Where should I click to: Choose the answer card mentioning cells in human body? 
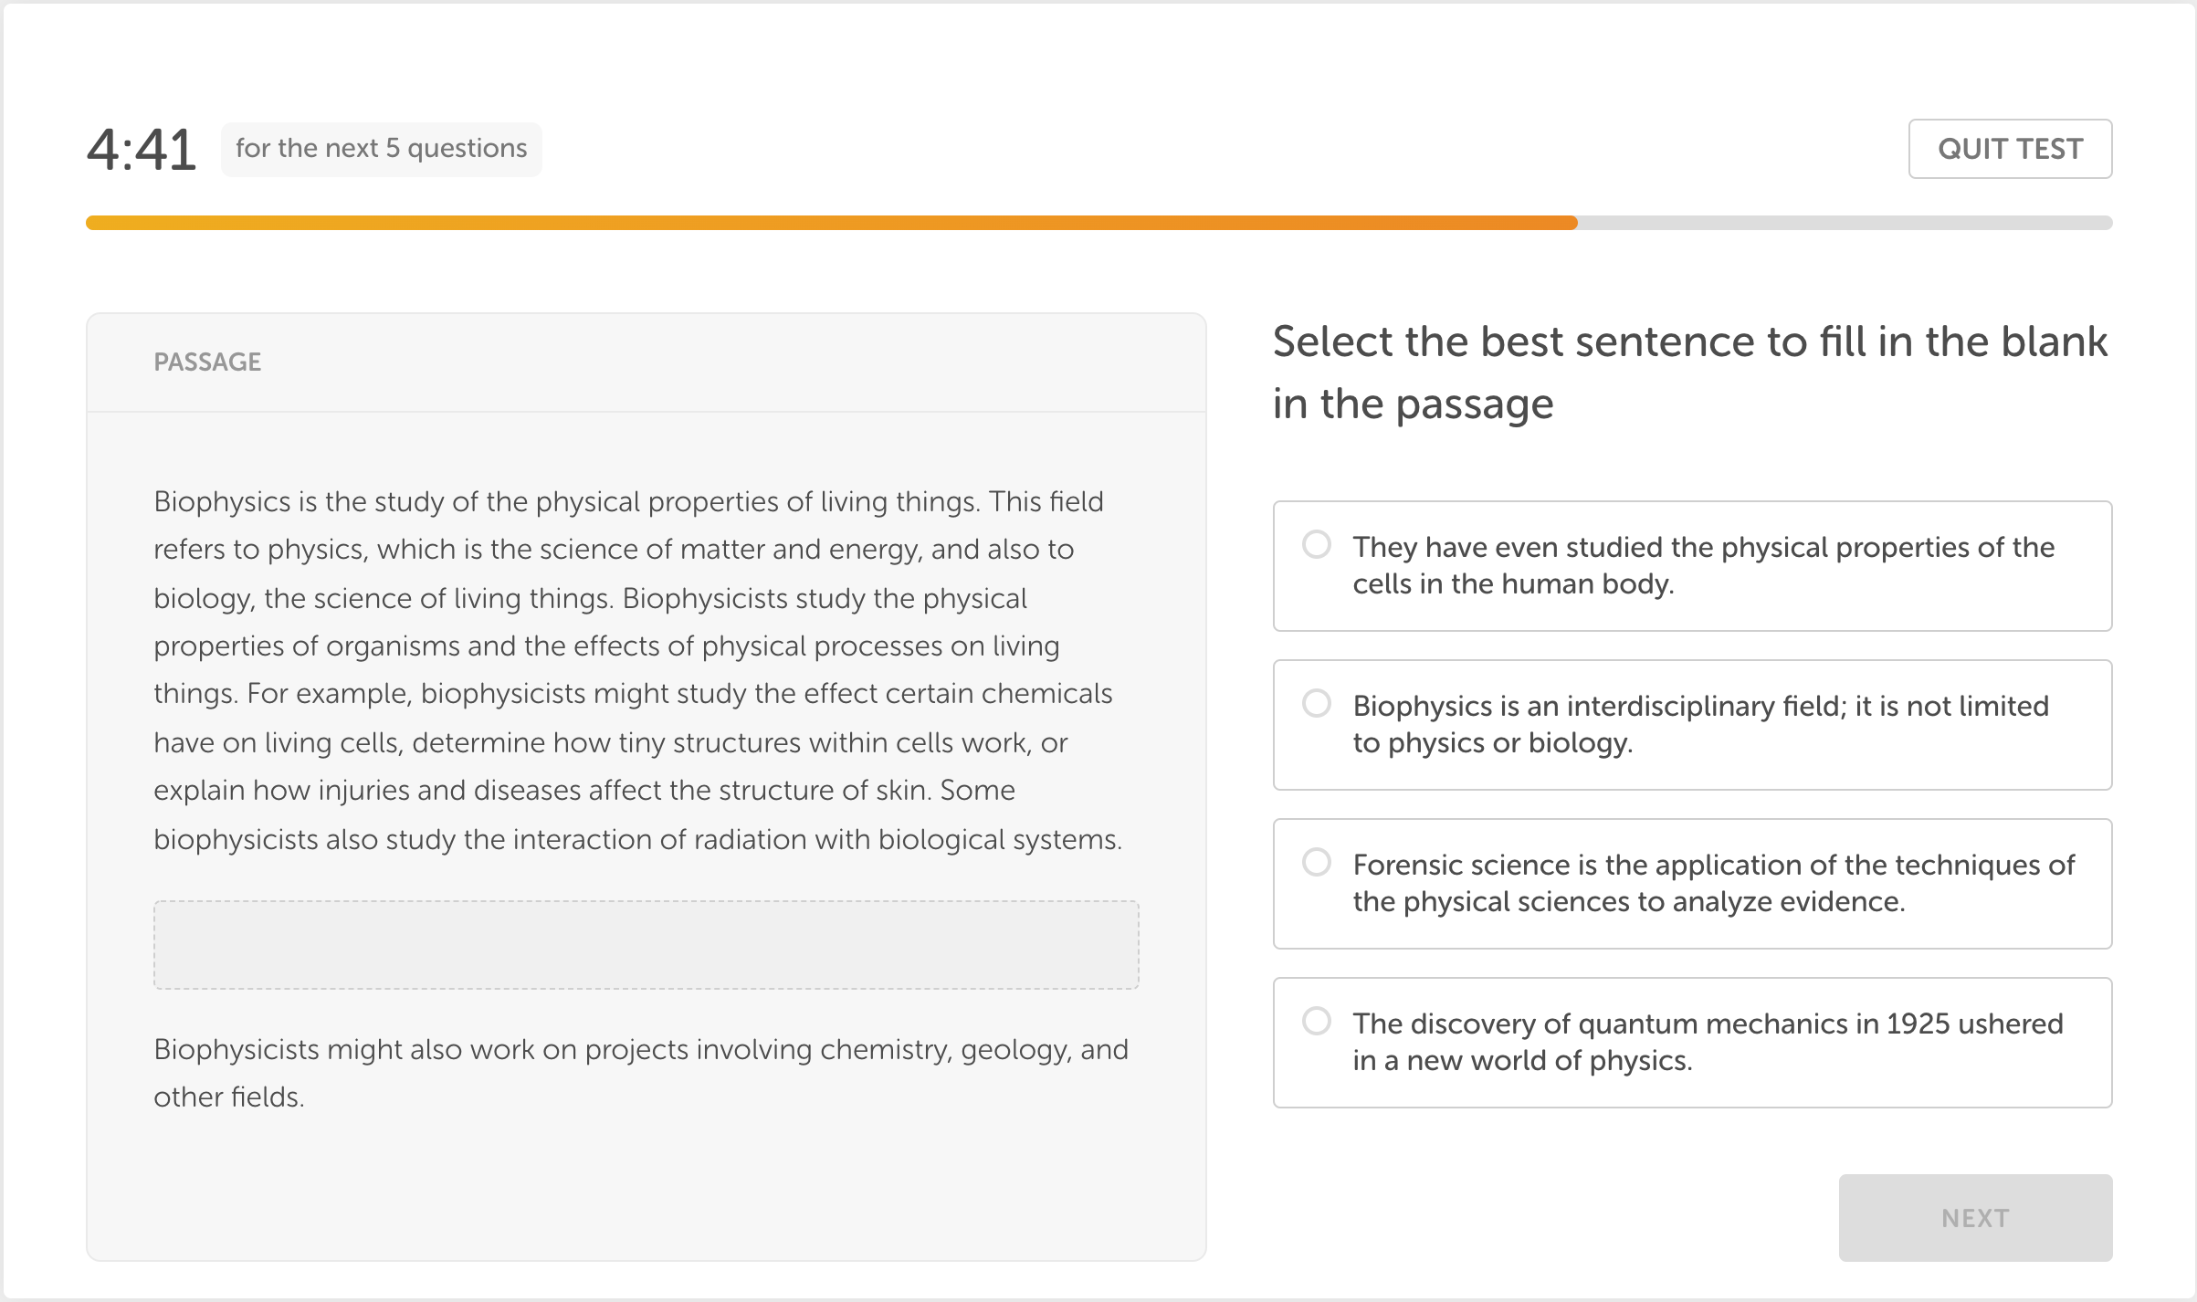click(1692, 566)
